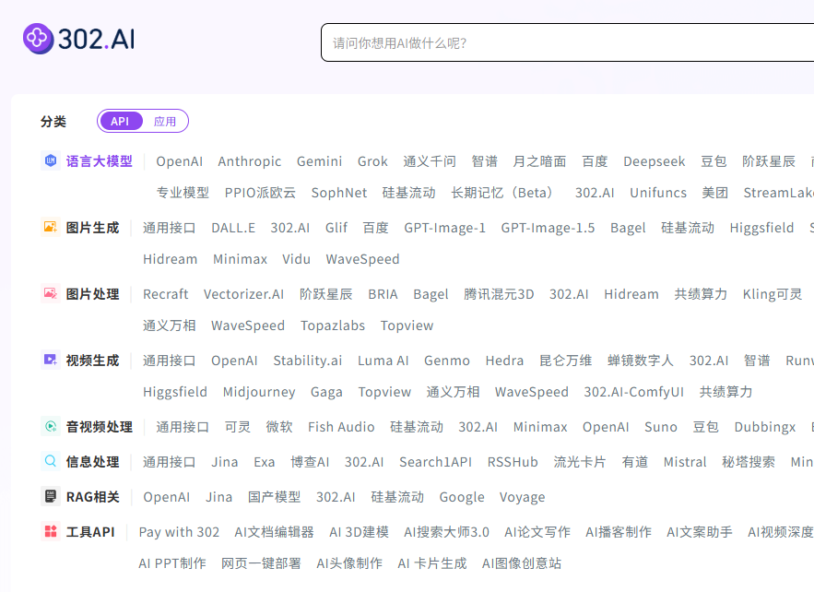Select Voyage in the RAG相关 row
Screen dimensions: 814x592
[523, 498]
